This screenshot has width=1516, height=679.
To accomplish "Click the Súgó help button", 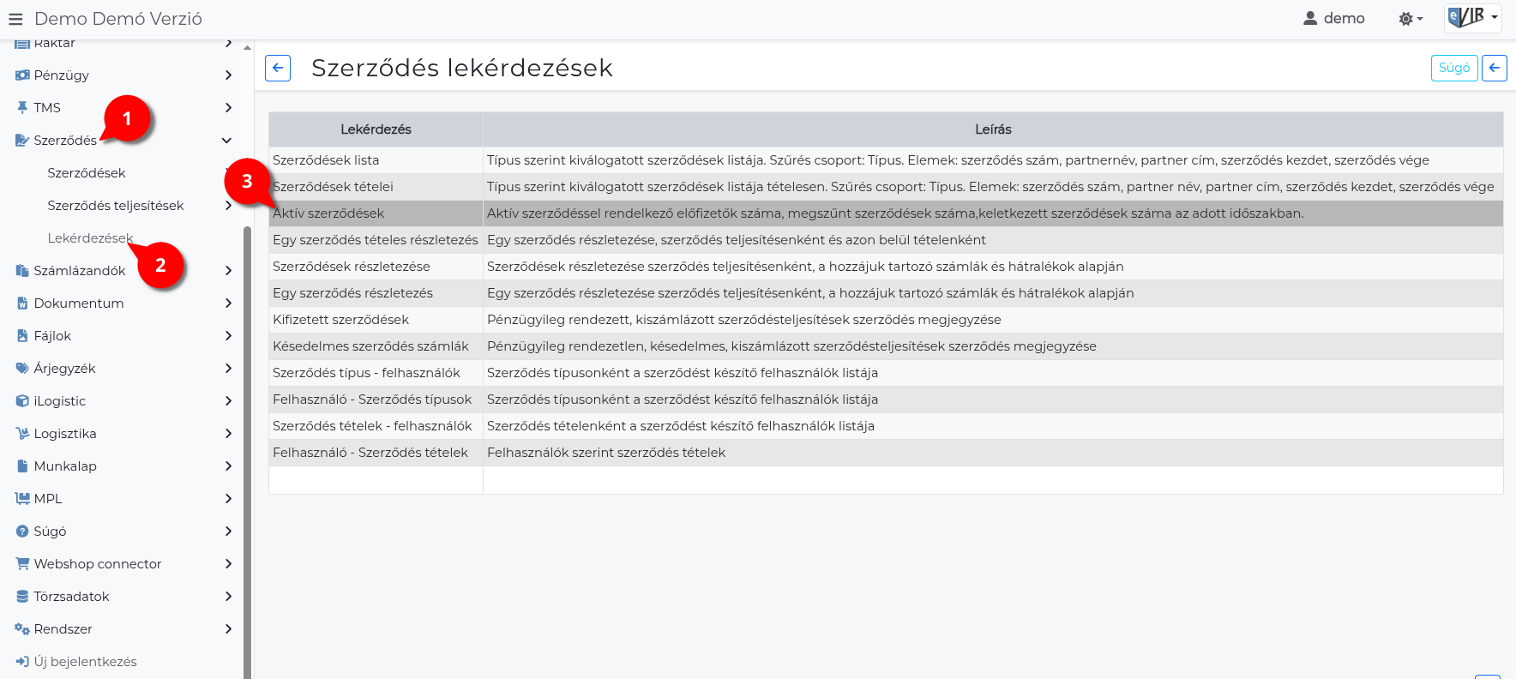I will [1453, 68].
